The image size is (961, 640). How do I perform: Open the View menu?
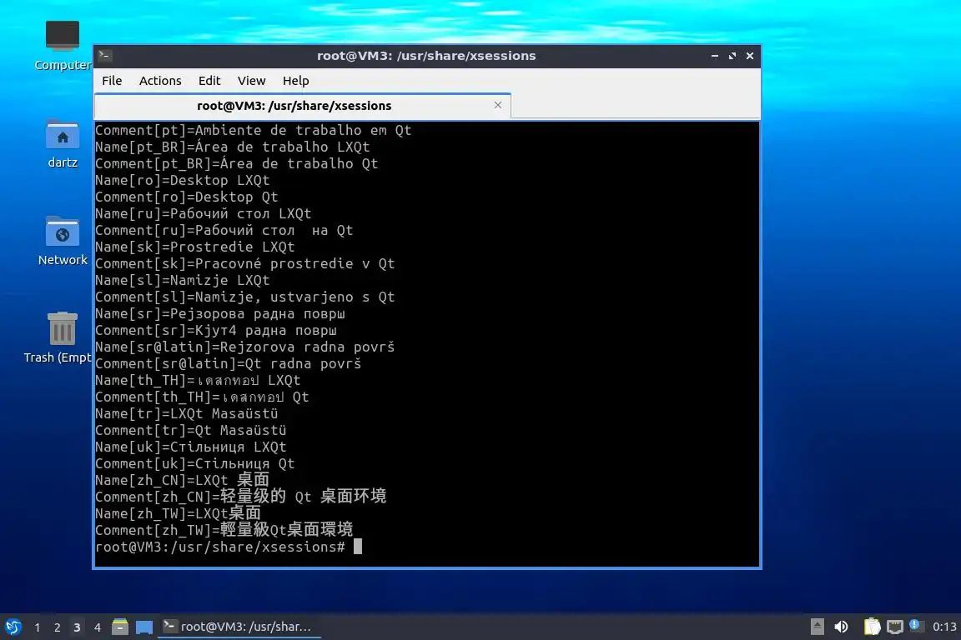coord(251,81)
